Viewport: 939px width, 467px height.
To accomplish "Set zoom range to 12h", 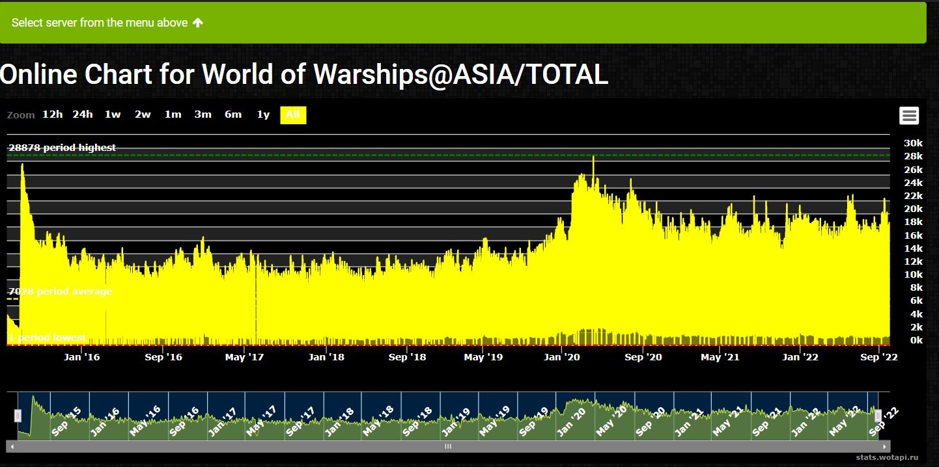I will point(53,114).
